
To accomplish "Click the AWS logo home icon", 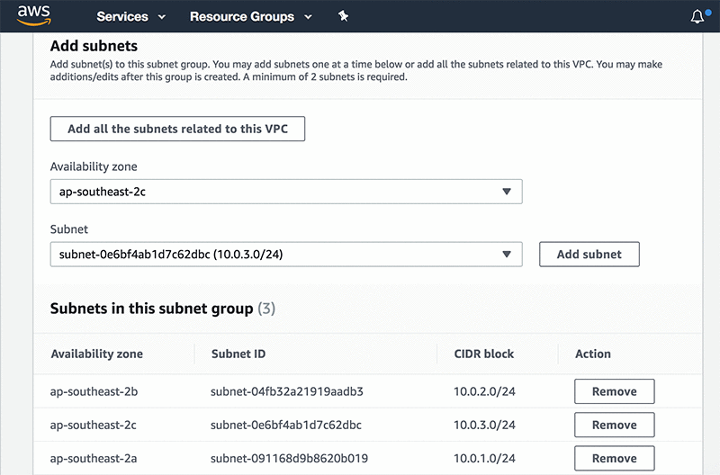I will [x=33, y=16].
